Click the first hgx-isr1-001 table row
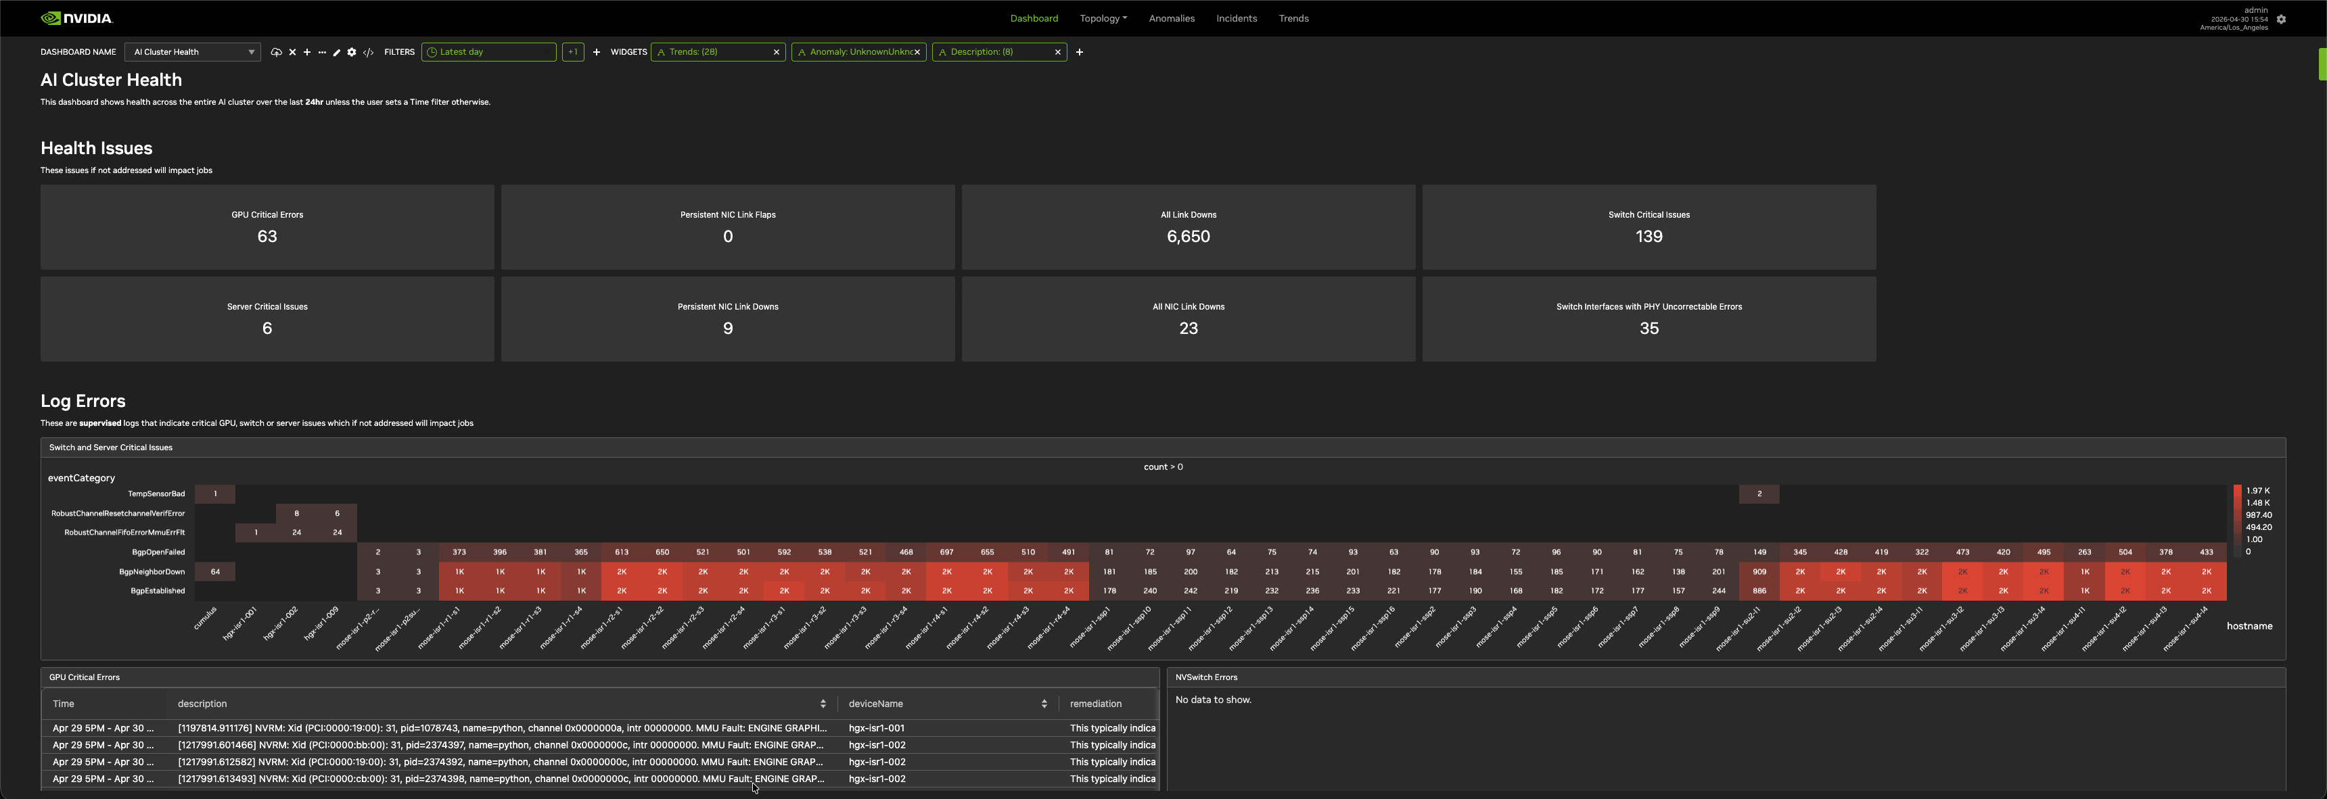Screen dimensions: 2327x799 coord(600,727)
